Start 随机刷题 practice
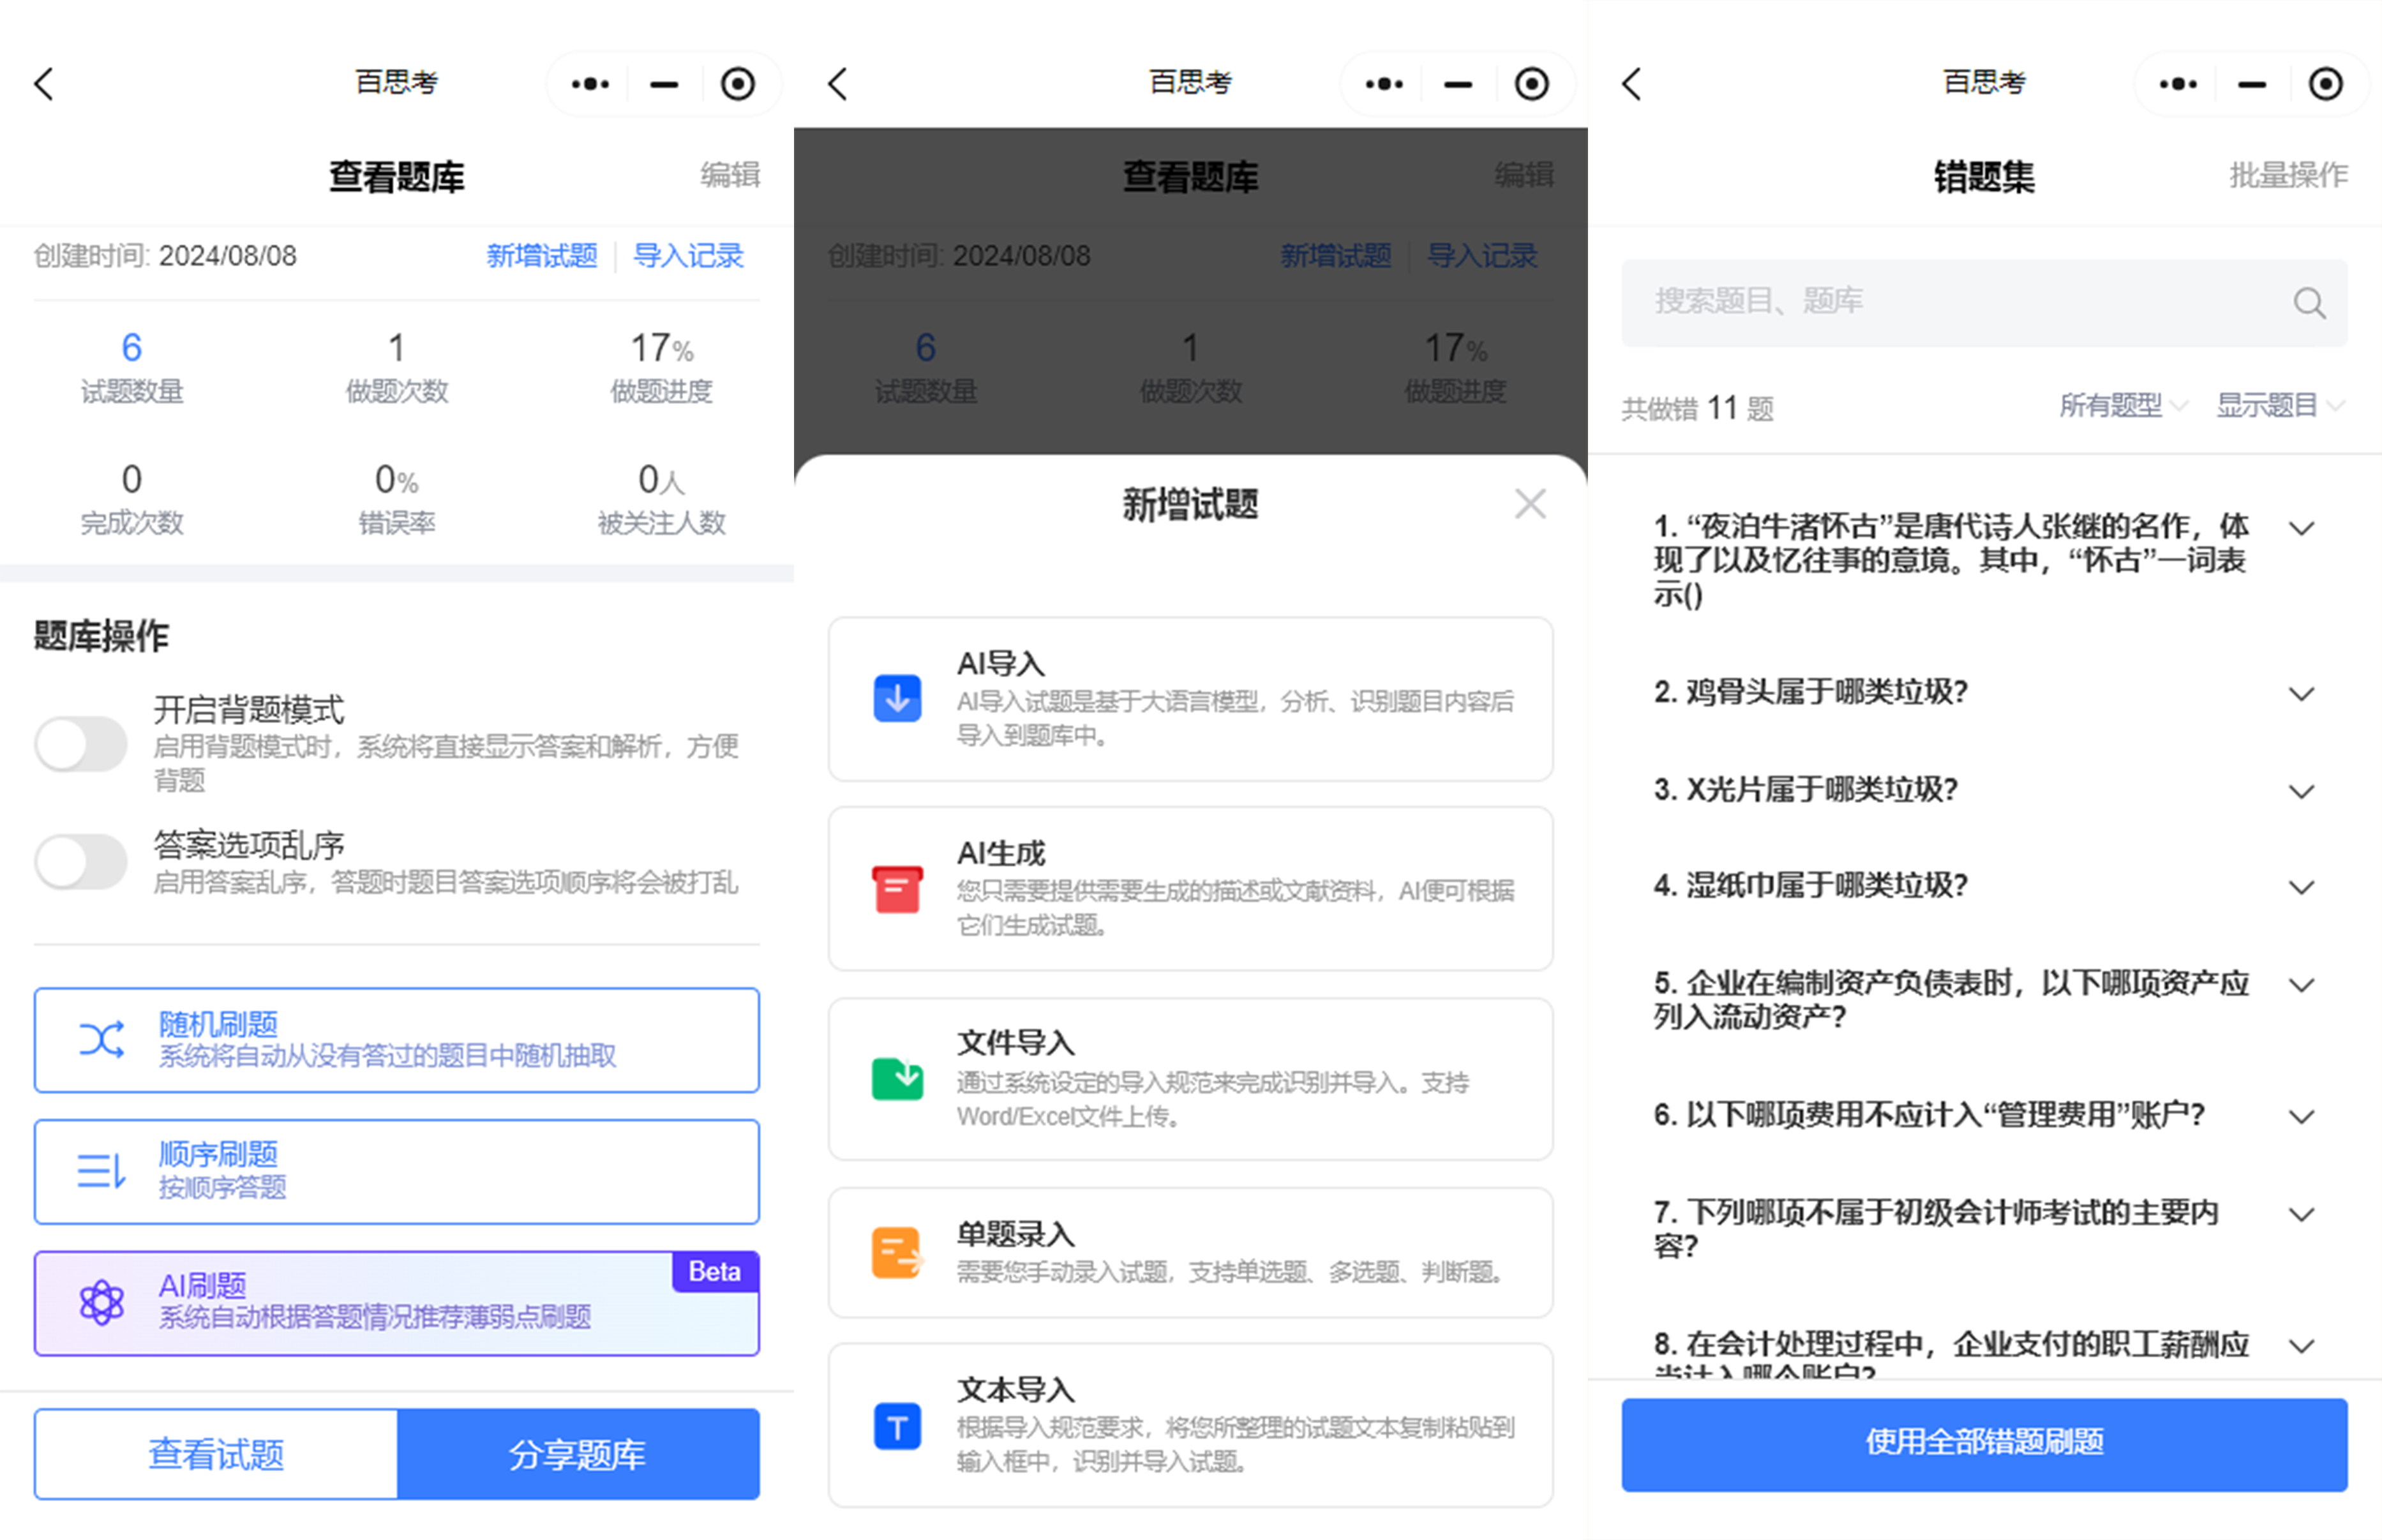 point(396,1040)
